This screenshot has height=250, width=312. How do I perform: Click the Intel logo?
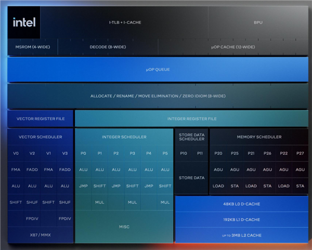click(x=23, y=22)
